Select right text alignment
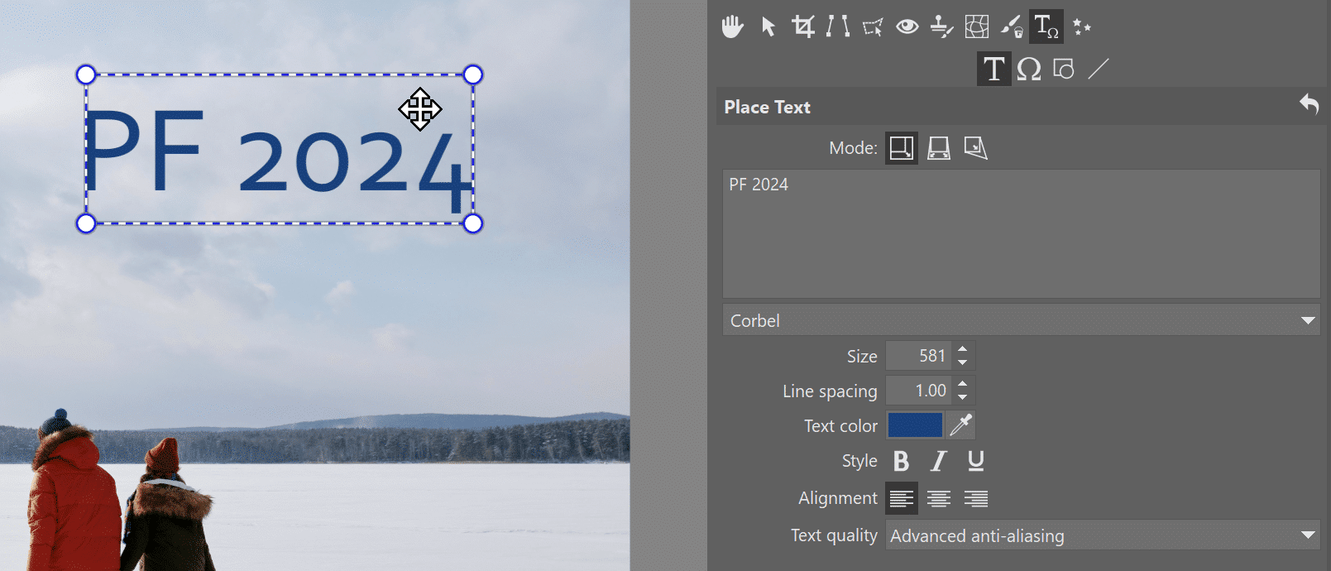 (975, 498)
